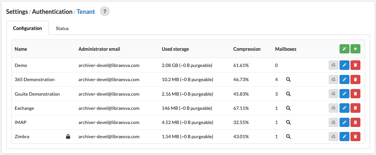
Task: Search mailboxes of IMAP tenant
Action: pos(288,122)
